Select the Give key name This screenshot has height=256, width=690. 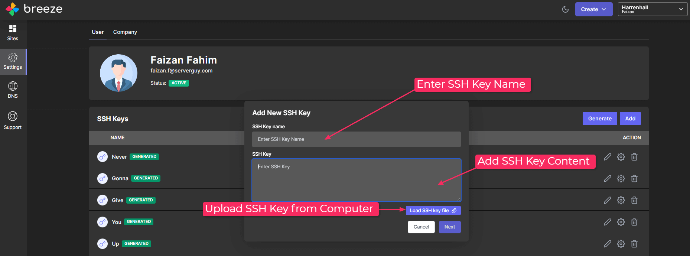coord(117,200)
